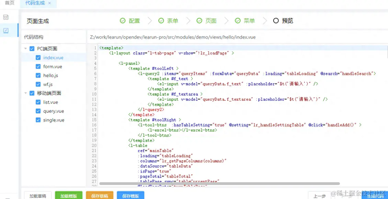Screen dimensions: 388x199
Task: Click the ref="mainTable" code line
Action: click(156, 150)
